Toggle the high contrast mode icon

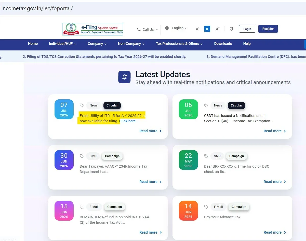[232, 29]
